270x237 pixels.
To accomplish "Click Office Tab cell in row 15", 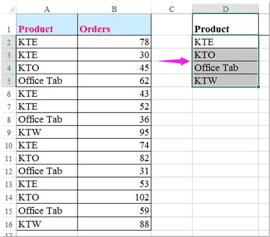I will click(47, 211).
